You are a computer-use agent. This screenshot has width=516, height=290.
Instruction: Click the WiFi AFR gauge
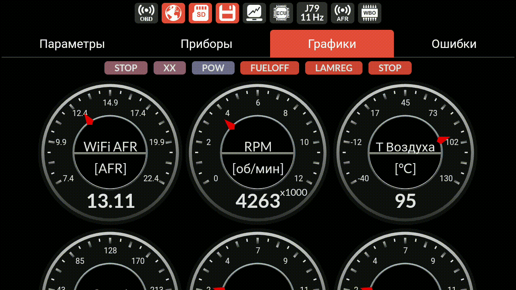110,153
